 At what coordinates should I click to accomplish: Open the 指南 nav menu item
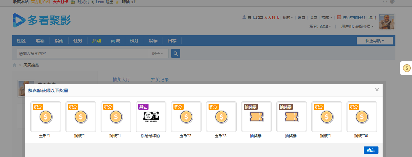(59, 41)
